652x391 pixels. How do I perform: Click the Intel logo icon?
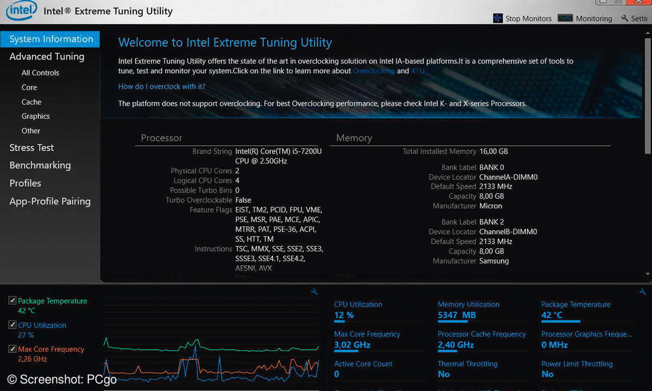[x=21, y=11]
